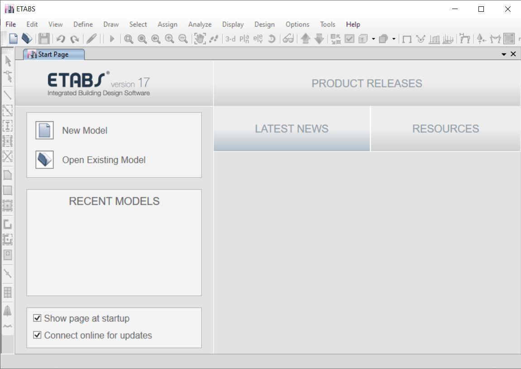Select the Rubber Band Zoom icon
The width and height of the screenshot is (521, 369).
click(129, 39)
